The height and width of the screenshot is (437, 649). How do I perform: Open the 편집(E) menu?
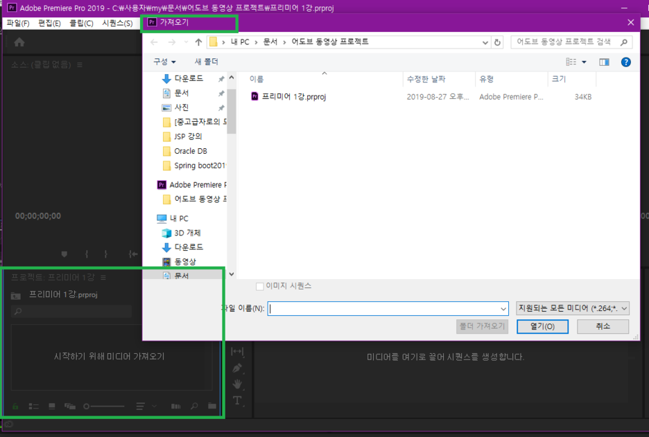[x=50, y=23]
